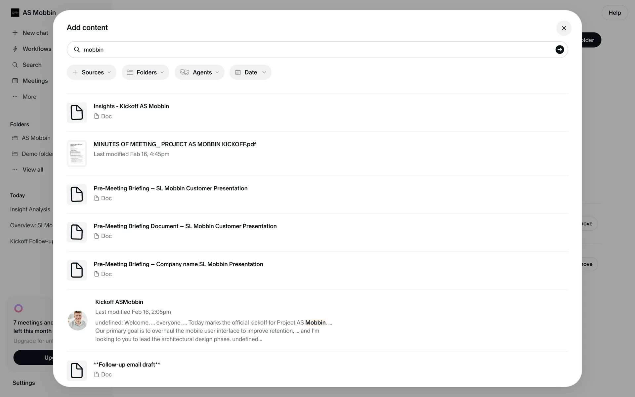Select the MINUTES OF MEETING PDF thumbnail
The height and width of the screenshot is (397, 635).
point(77,154)
